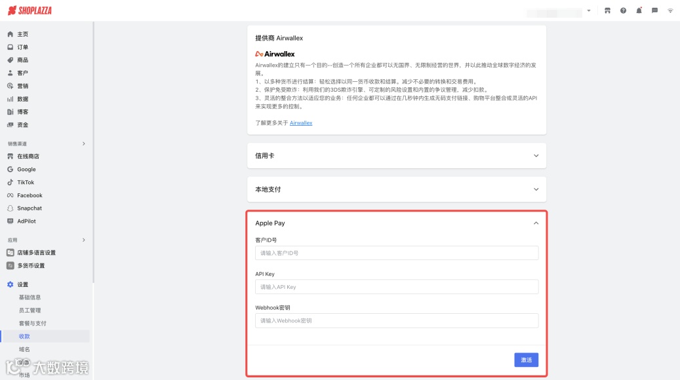Screen dimensions: 680x380
Task: Select the 商品 products tag icon
Action: [x=10, y=60]
